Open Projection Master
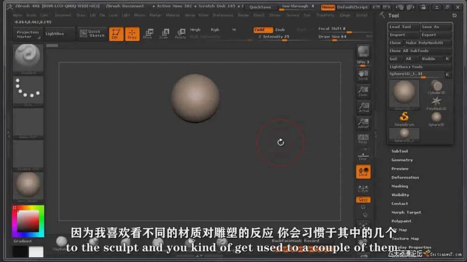The width and height of the screenshot is (467, 262). pos(28,34)
